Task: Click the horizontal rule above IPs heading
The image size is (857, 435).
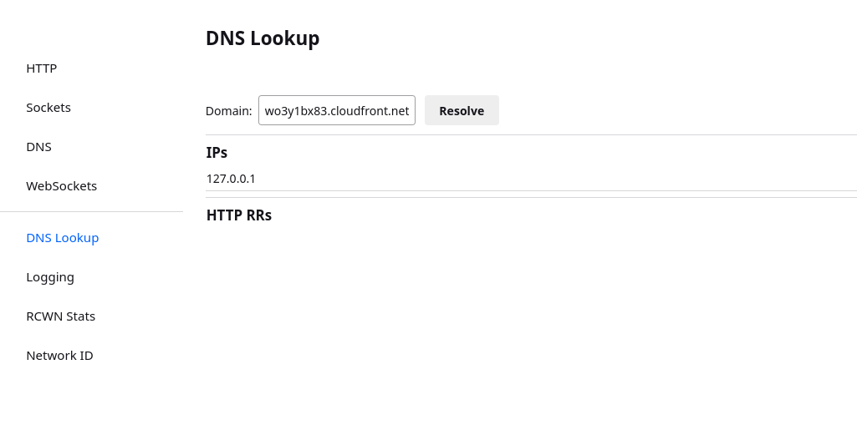Action: (531, 135)
